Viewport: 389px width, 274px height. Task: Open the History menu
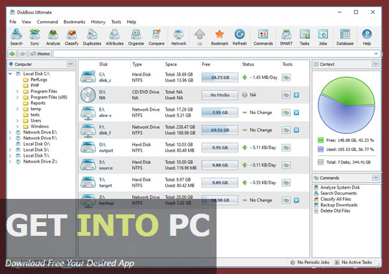coord(98,21)
